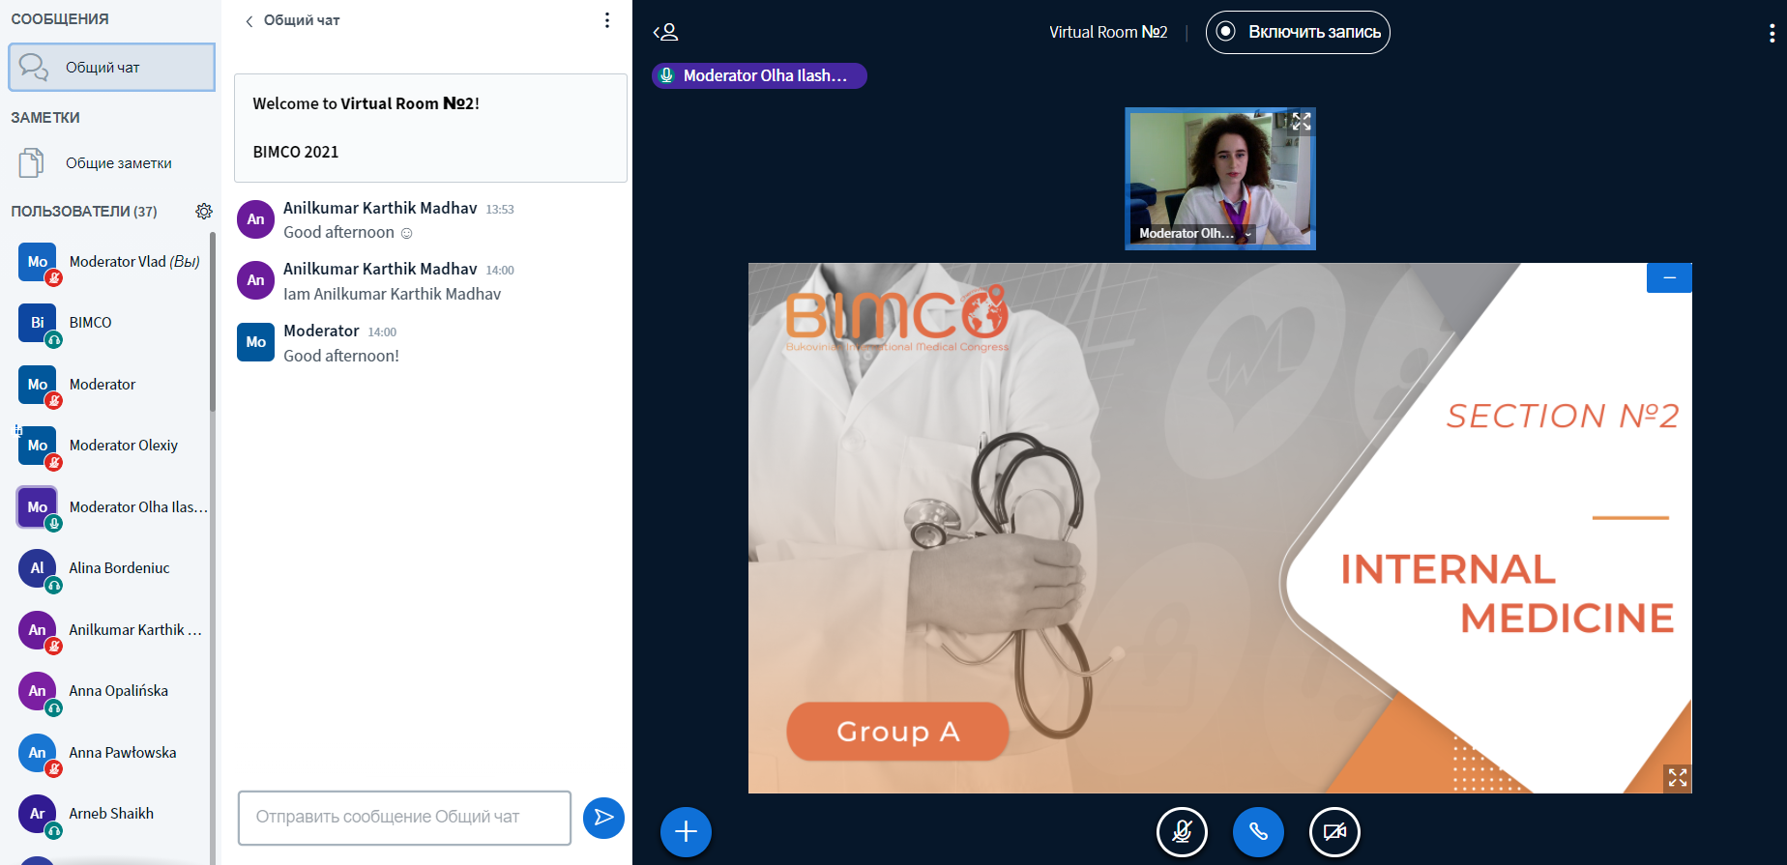Image resolution: width=1787 pixels, height=865 pixels.
Task: Click the Mo avatar of Moderator Olha
Action: 38,507
